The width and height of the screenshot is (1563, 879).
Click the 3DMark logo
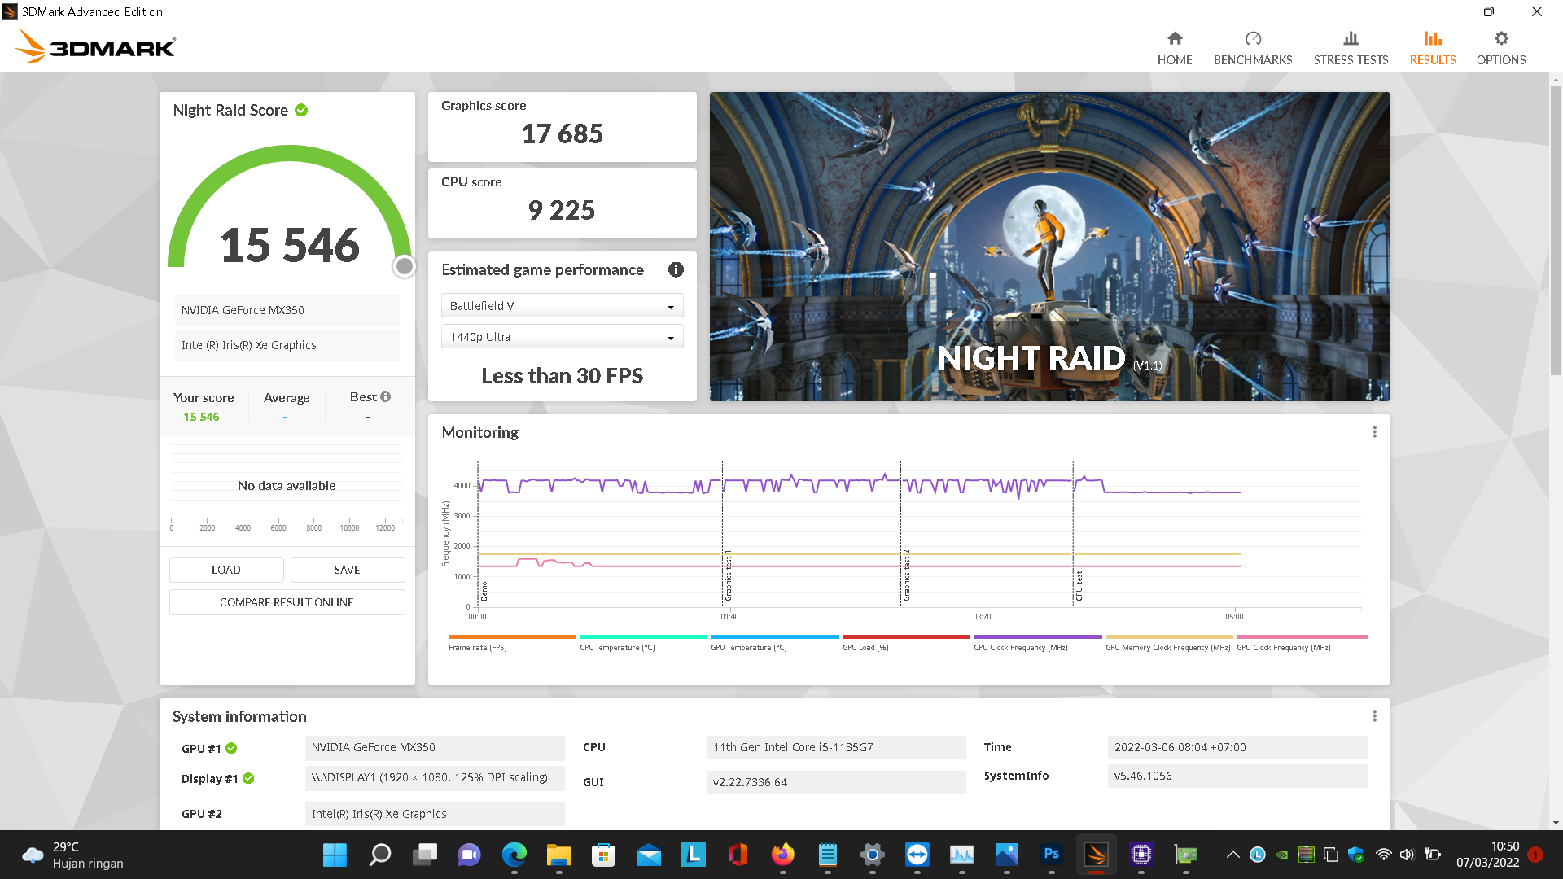(x=95, y=46)
